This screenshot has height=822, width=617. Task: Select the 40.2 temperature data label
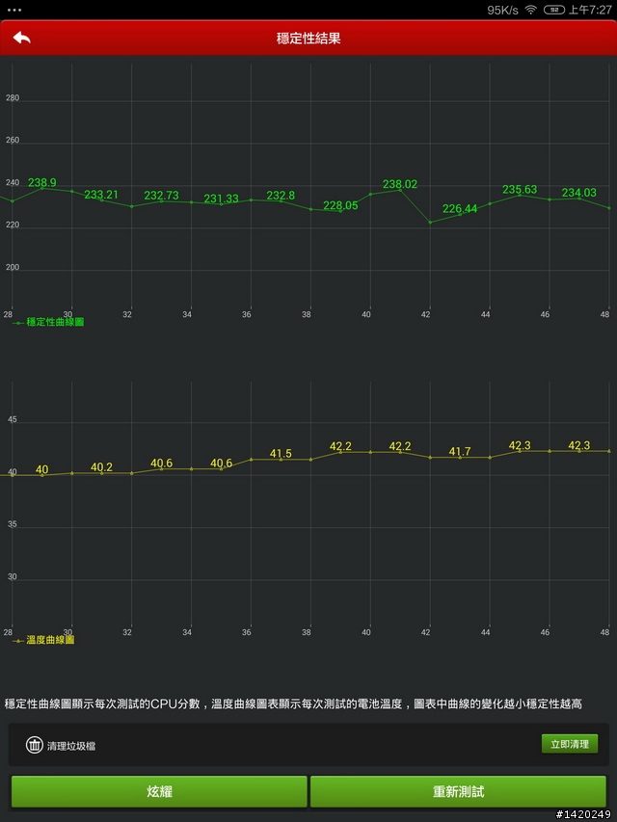101,467
